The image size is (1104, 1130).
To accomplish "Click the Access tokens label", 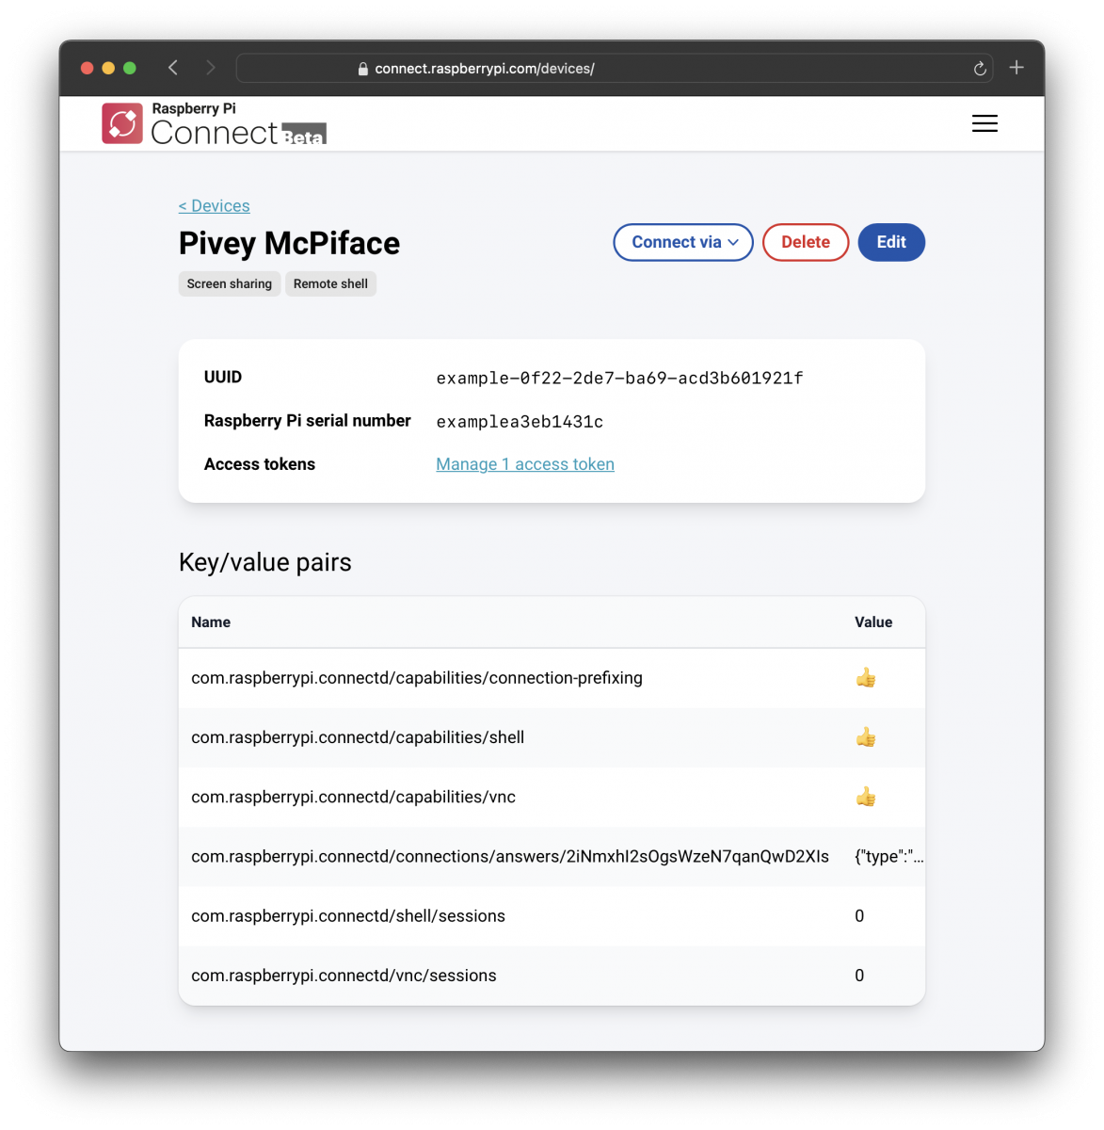I will (260, 464).
